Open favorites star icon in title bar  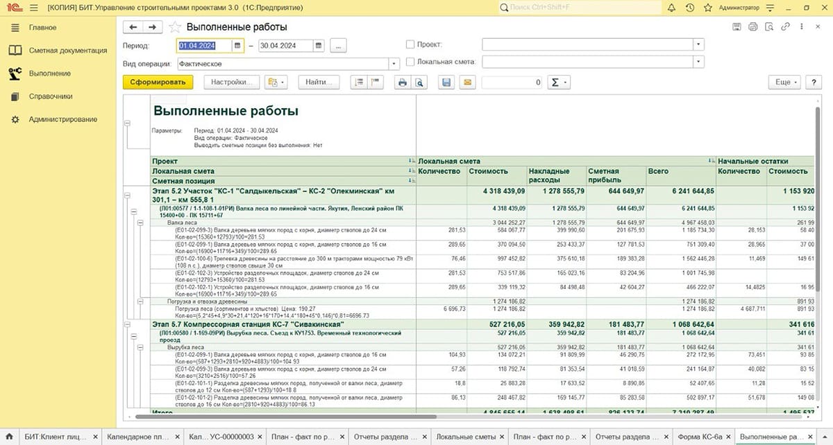coord(707,8)
